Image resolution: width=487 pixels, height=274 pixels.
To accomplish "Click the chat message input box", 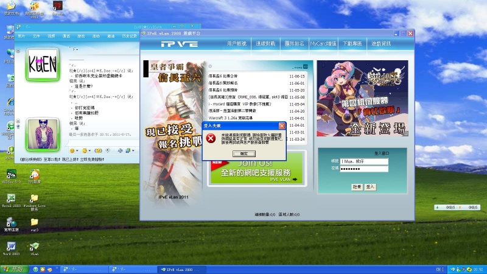I will [x=103, y=142].
